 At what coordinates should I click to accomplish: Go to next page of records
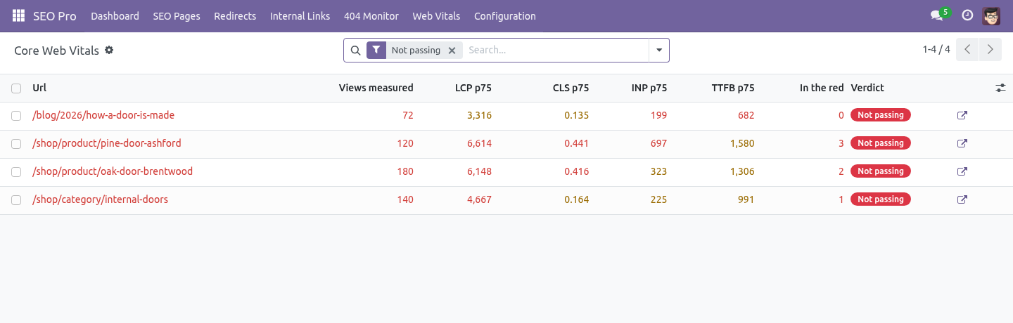[990, 49]
